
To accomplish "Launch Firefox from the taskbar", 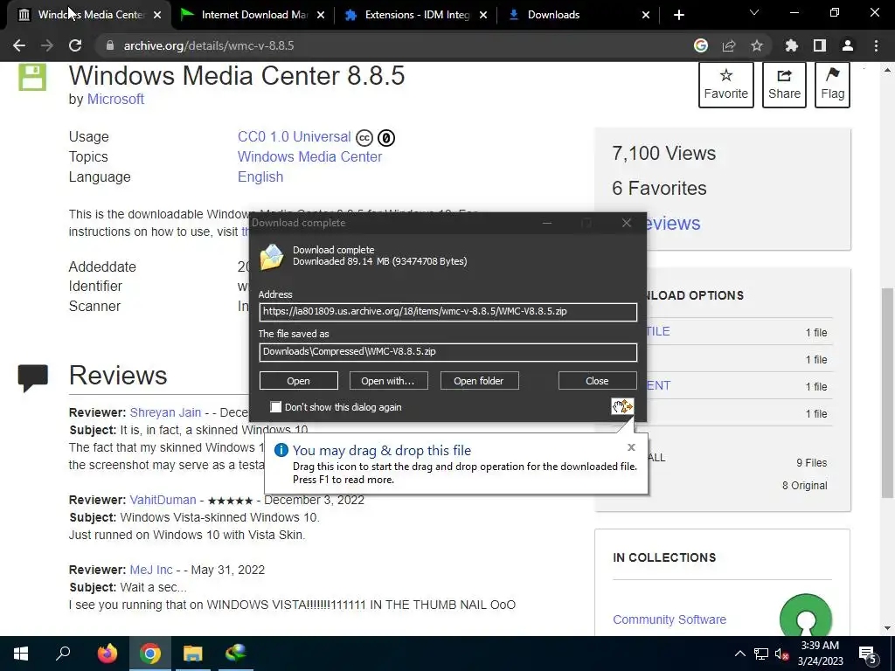I will (107, 654).
